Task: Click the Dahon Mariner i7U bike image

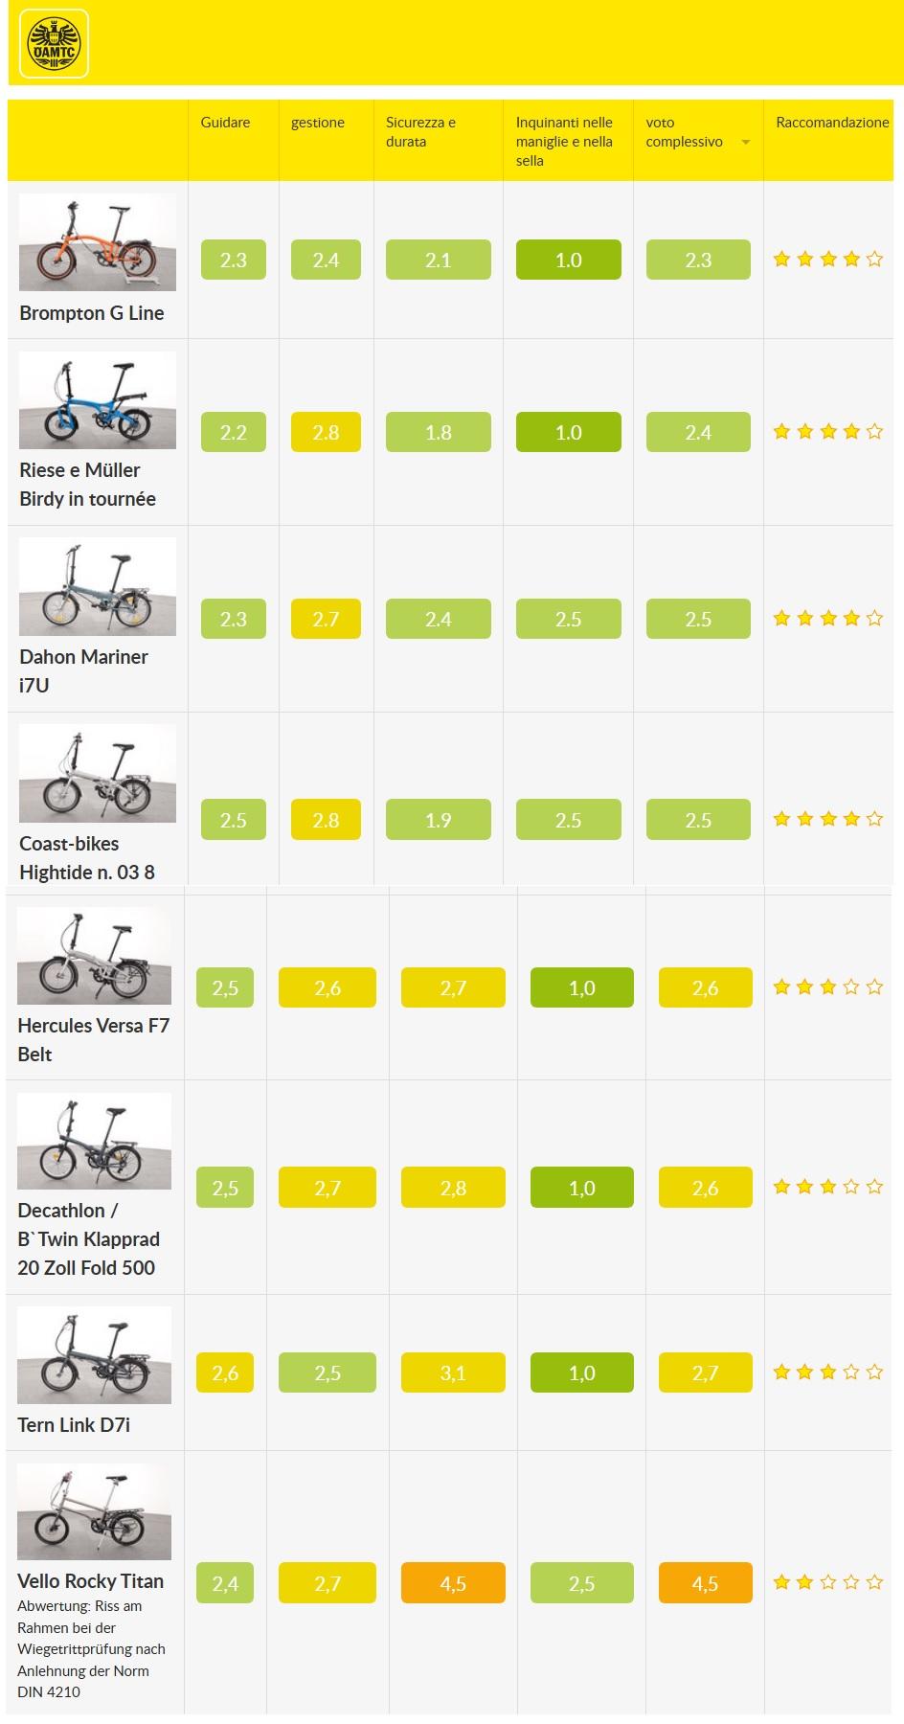Action: click(98, 586)
